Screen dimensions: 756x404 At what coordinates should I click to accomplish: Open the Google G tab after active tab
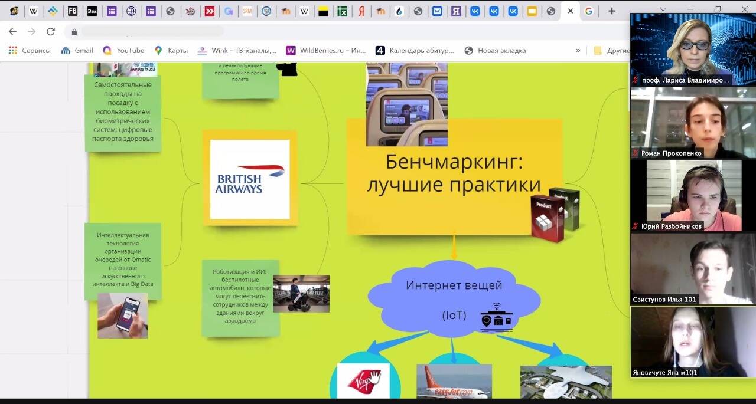(x=588, y=11)
